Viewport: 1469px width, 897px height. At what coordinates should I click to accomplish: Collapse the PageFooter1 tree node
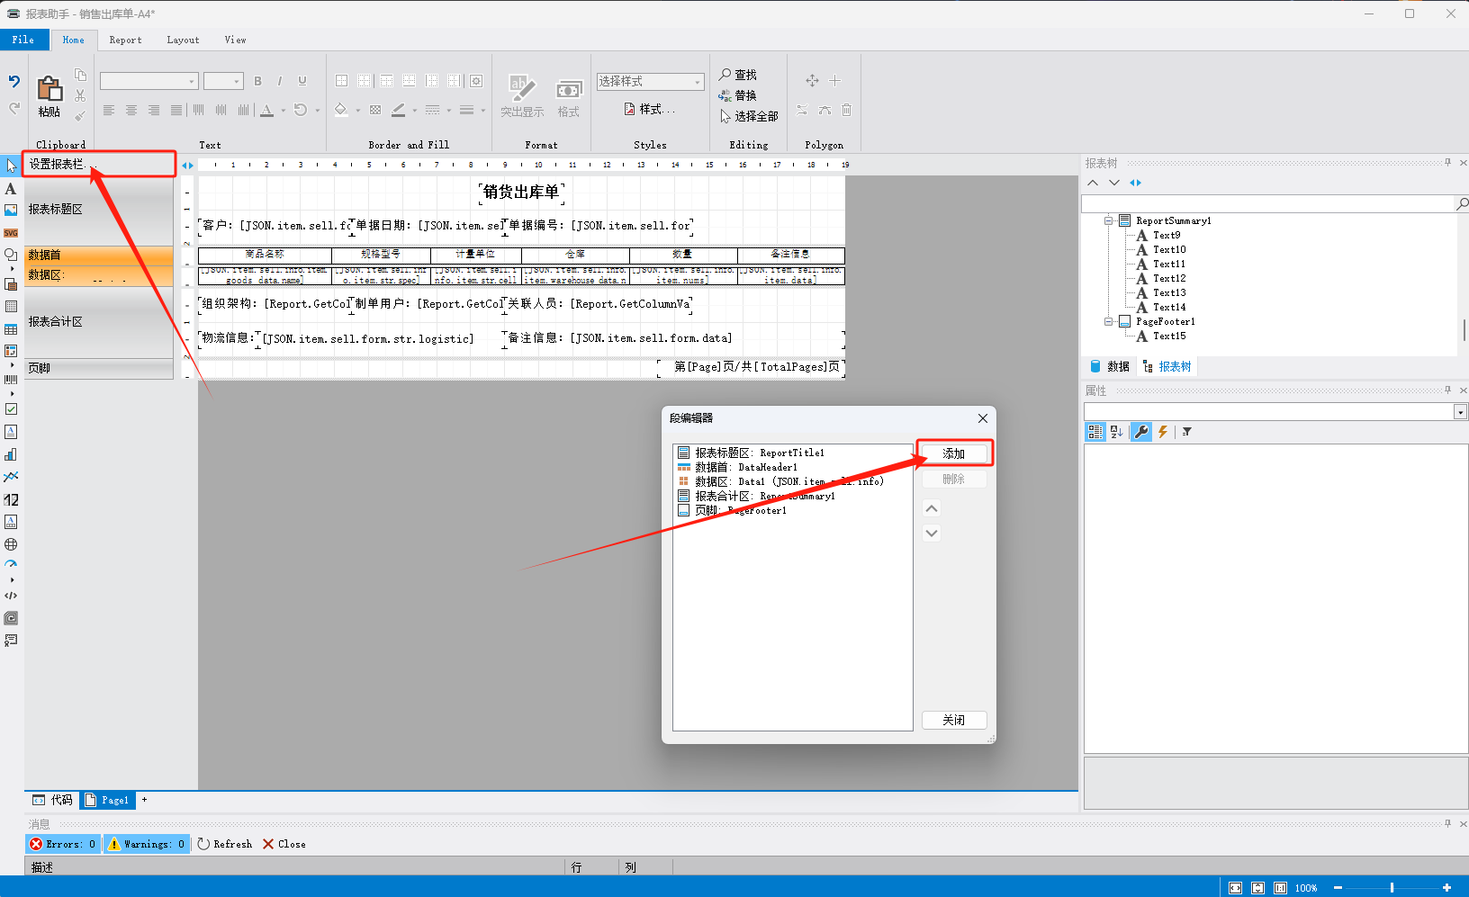pos(1109,321)
